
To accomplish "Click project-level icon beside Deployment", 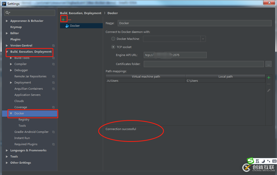I will 53,82.
